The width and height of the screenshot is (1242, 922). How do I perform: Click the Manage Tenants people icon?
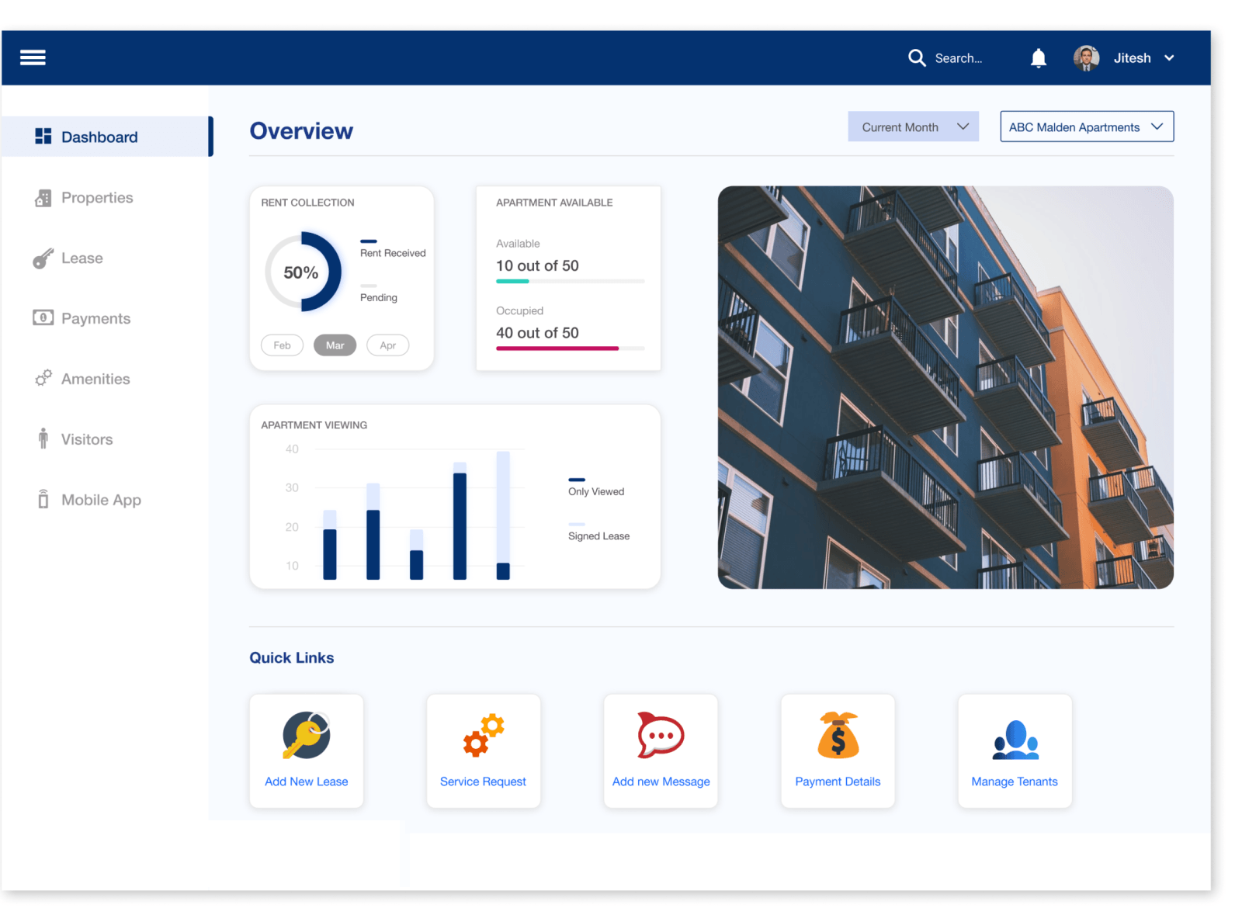(1015, 740)
